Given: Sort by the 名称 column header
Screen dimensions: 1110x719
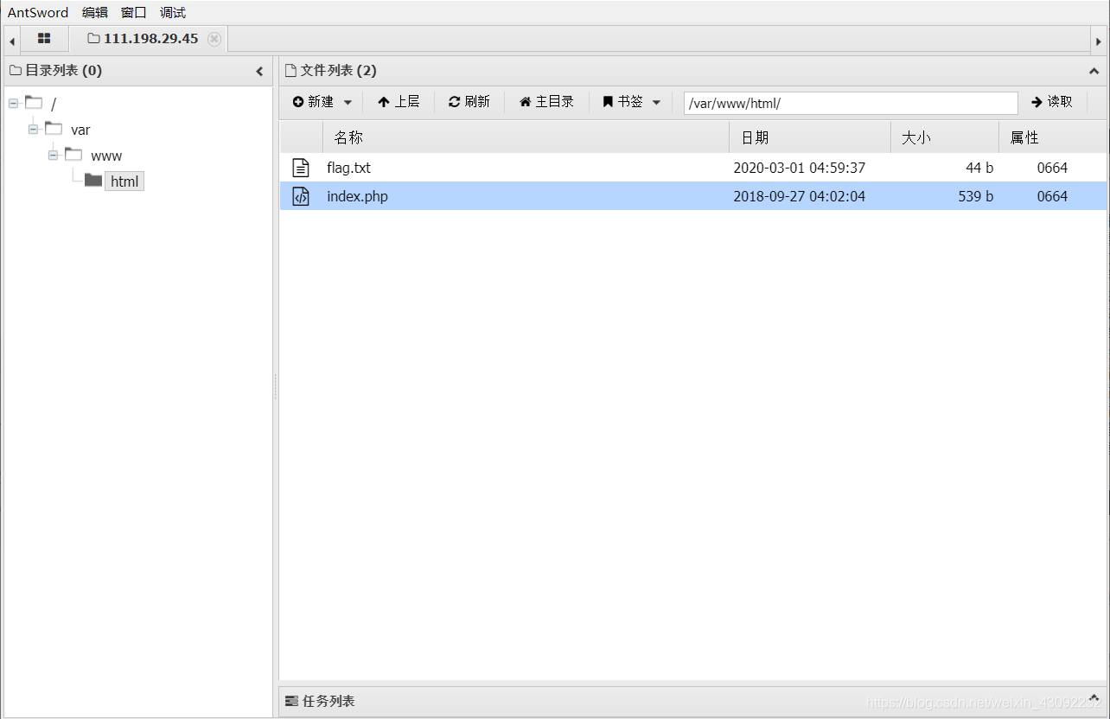Looking at the screenshot, I should click(x=526, y=137).
